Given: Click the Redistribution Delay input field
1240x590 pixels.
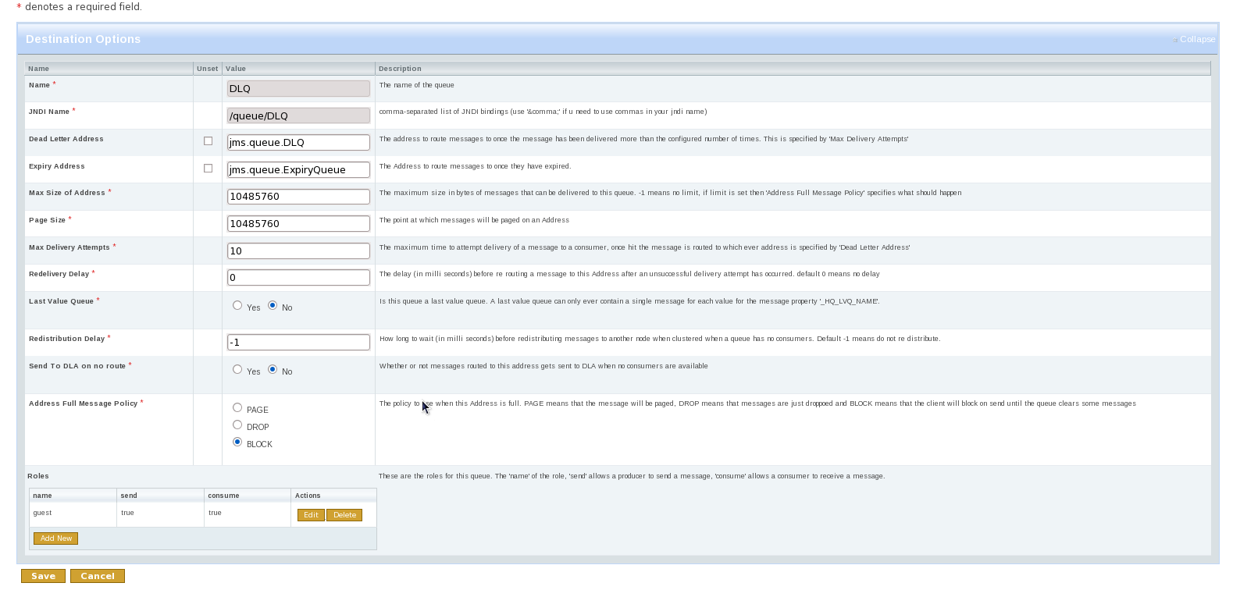Looking at the screenshot, I should coord(298,343).
